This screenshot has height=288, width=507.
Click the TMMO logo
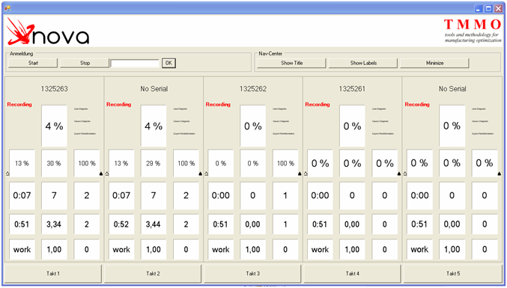tap(473, 31)
